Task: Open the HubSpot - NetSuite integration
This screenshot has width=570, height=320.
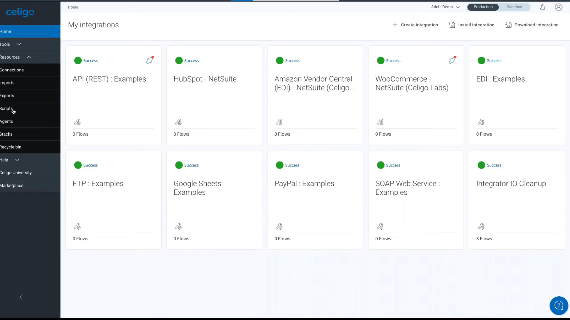Action: click(x=205, y=79)
